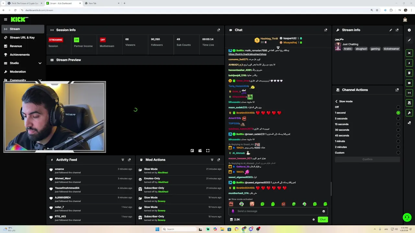Screen dimensions: 415x233
Task: Click the browser address bar
Action: click(195, 10)
